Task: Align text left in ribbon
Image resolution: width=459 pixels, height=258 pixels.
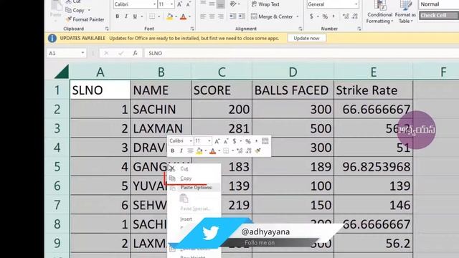Action: pyautogui.click(x=203, y=16)
